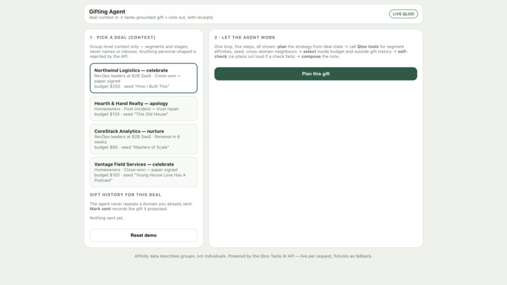507x285 pixels.
Task: Click the "GIFT HISTORY FOR THIS DEAL" heading
Action: (125, 195)
